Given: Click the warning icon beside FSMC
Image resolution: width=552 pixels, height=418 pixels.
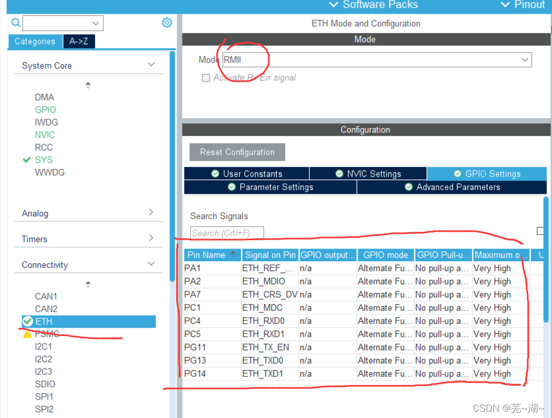Looking at the screenshot, I should pyautogui.click(x=27, y=334).
